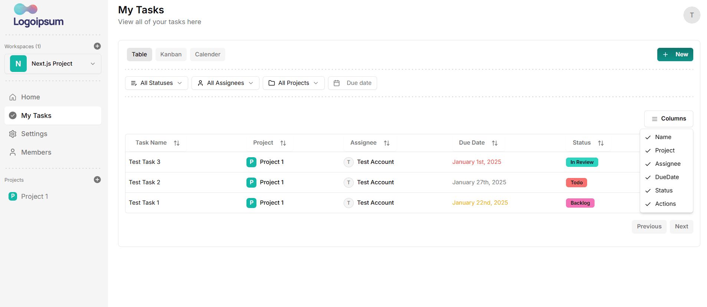
Task: Toggle the Columns visibility menu
Action: click(x=669, y=119)
